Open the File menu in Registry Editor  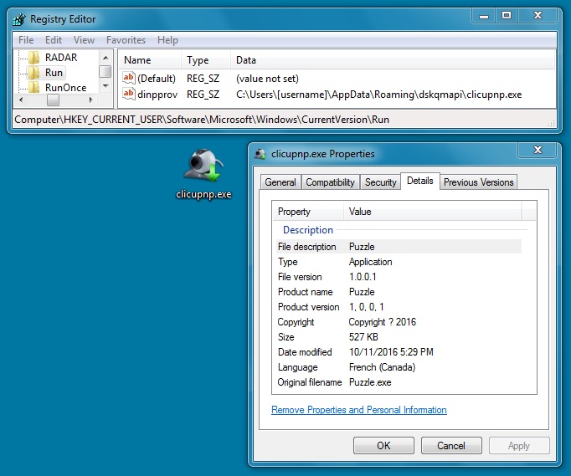coord(26,40)
